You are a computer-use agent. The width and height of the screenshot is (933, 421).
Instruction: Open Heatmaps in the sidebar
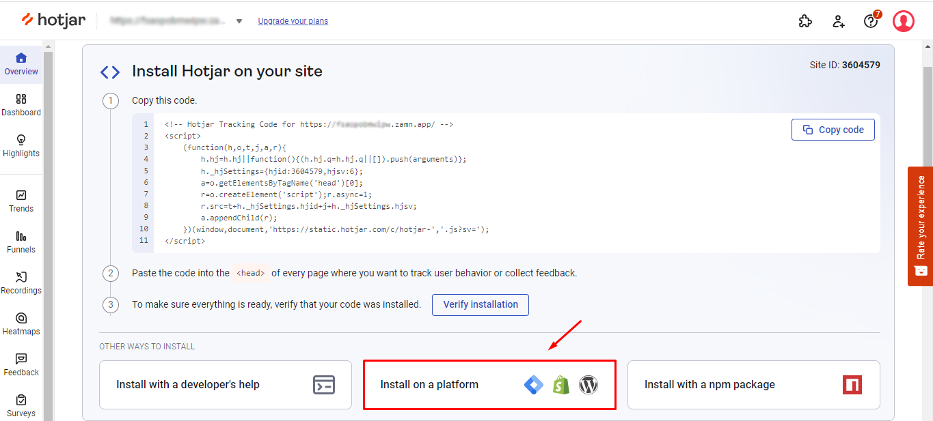coord(21,324)
